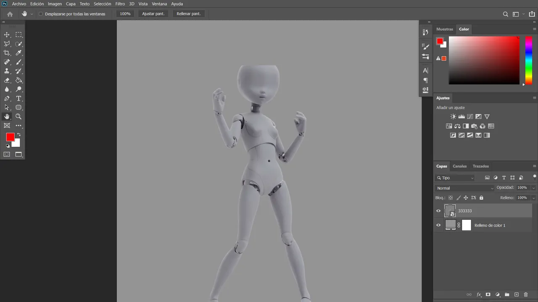Hide the Relleno de color 1 layer
Image resolution: width=538 pixels, height=302 pixels.
pos(438,225)
